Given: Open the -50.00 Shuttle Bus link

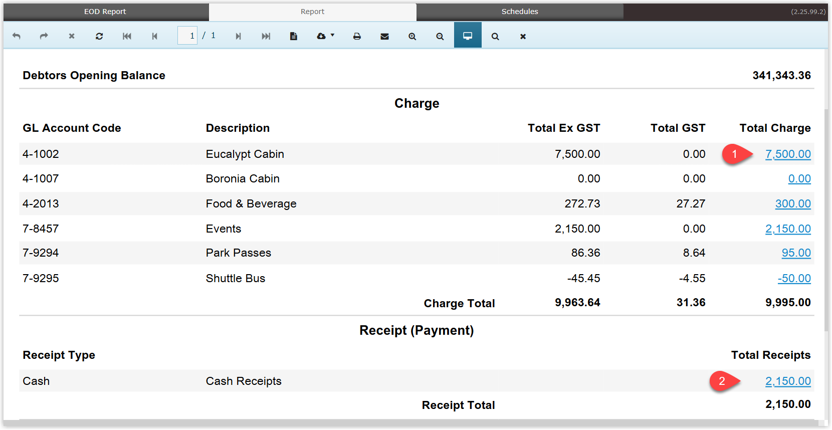Looking at the screenshot, I should pos(794,279).
